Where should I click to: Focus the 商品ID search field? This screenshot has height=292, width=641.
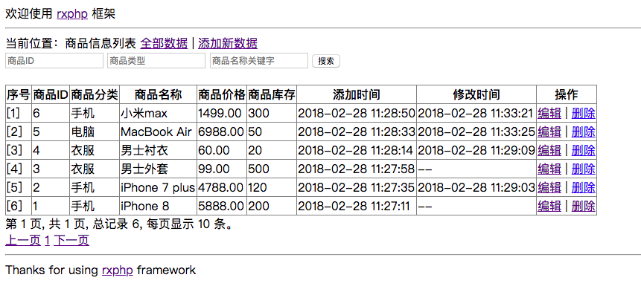(54, 61)
